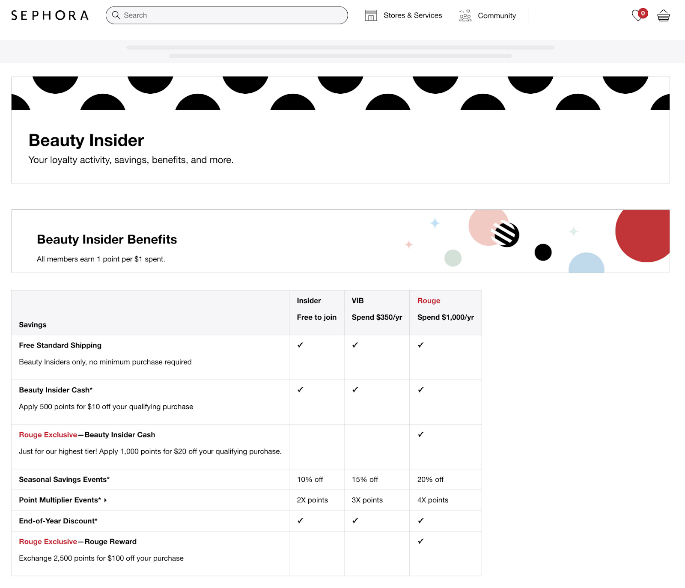Click the Savings table header
685x588 pixels.
click(33, 325)
